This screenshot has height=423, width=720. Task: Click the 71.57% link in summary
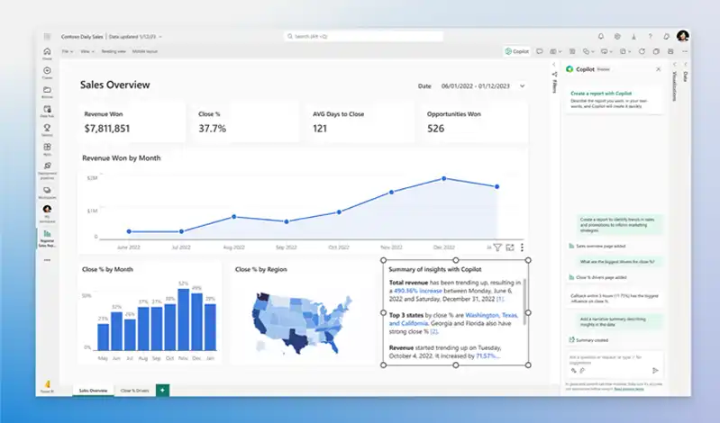point(488,356)
